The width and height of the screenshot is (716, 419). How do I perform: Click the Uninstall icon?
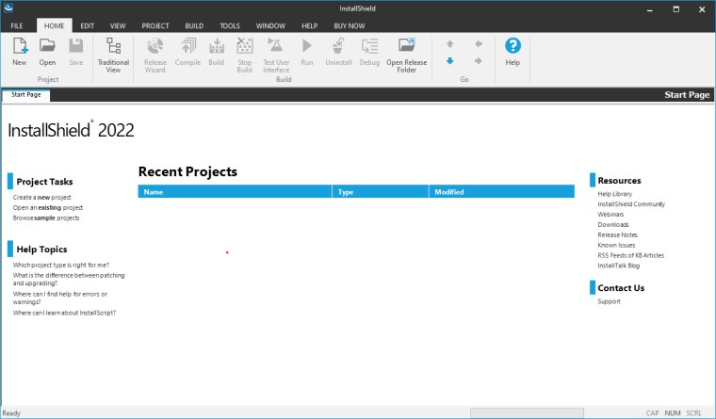(x=338, y=46)
